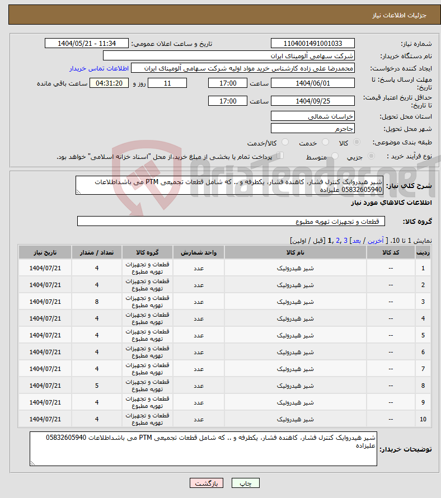The image size is (441, 498).
Task: Click the buyer notes text area
Action: click(x=203, y=449)
